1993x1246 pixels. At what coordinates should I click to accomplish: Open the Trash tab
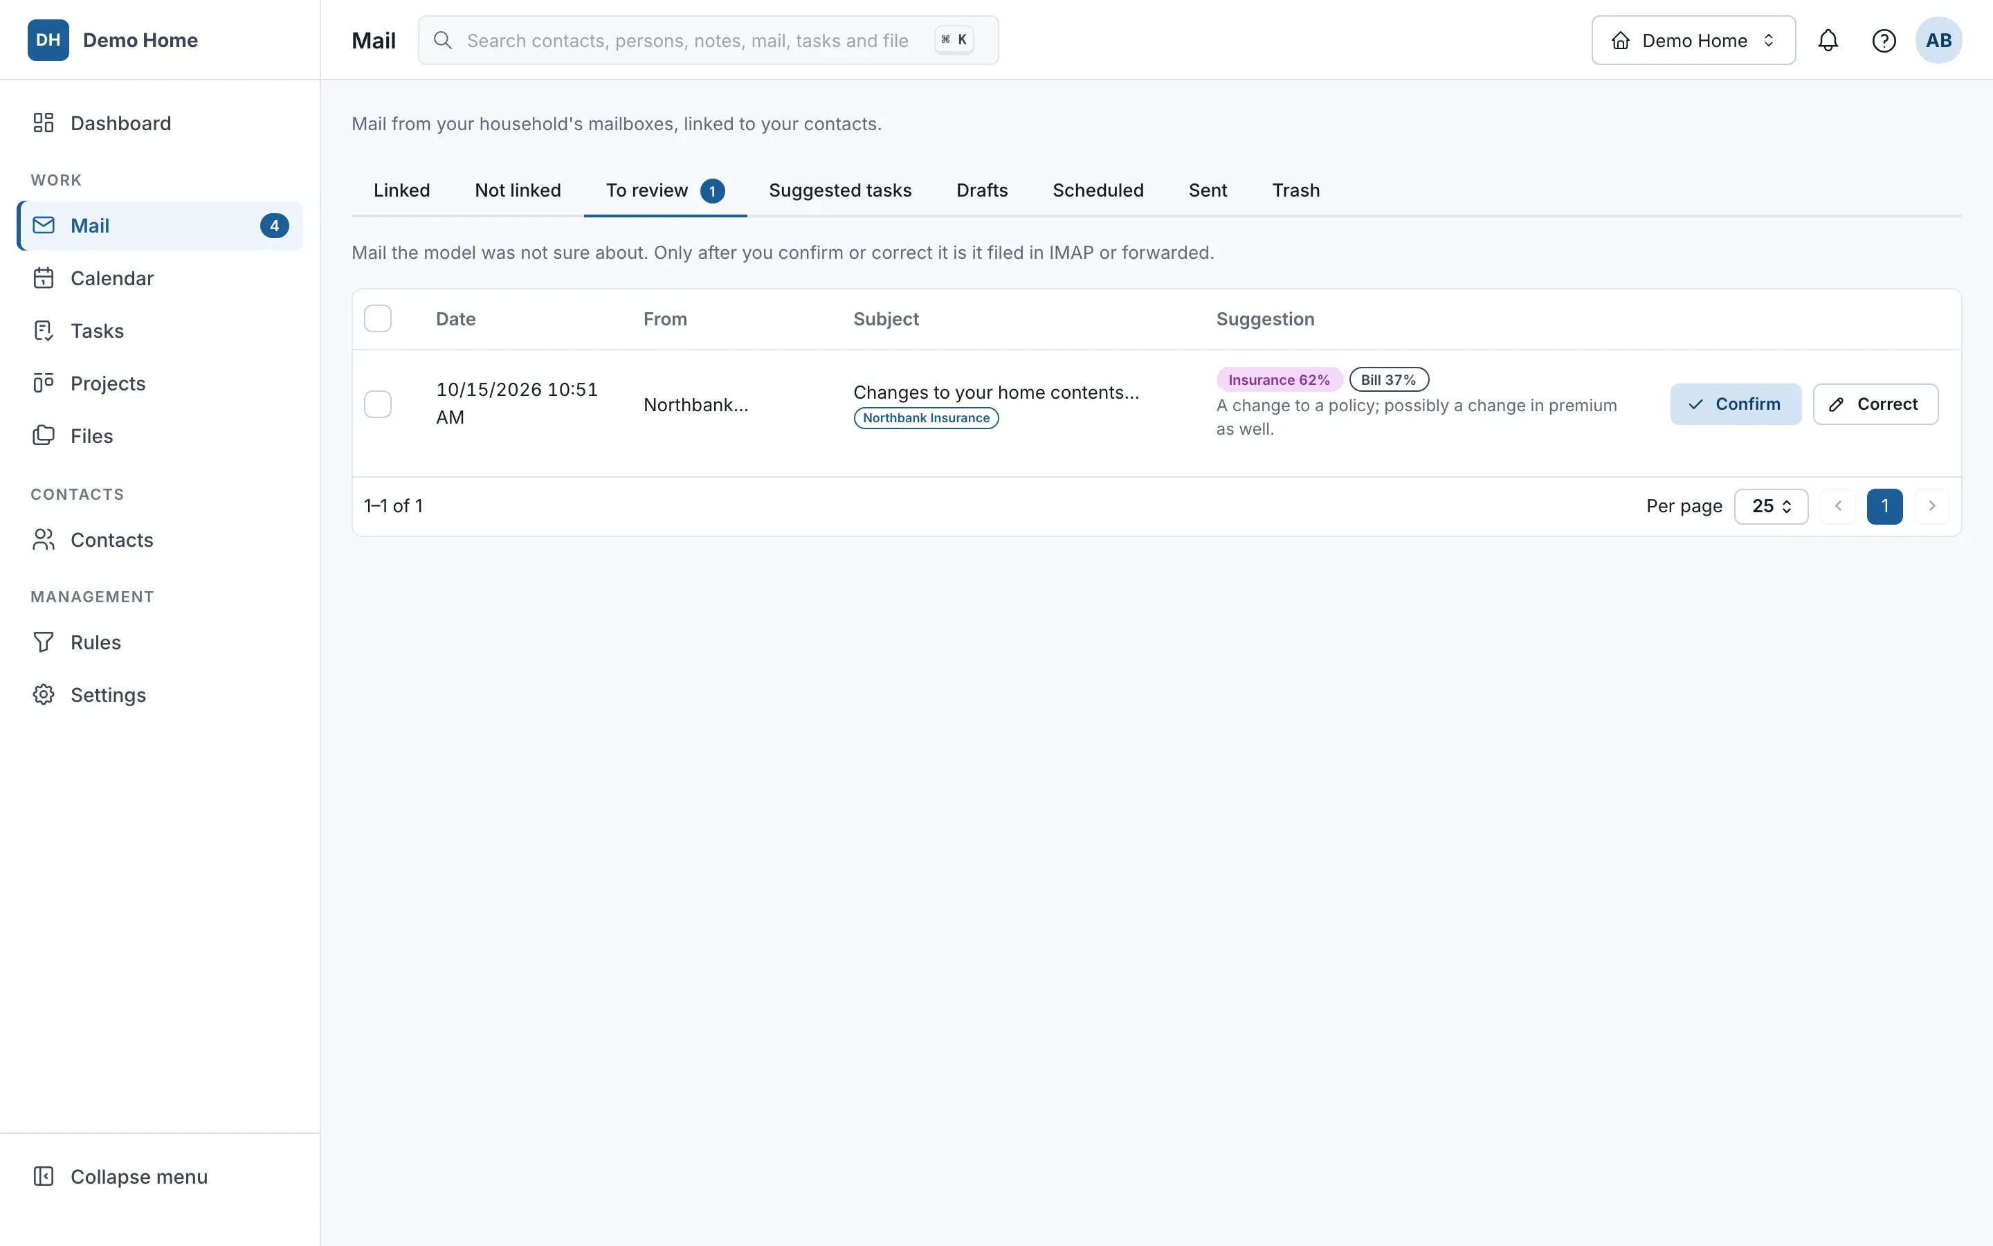1295,190
